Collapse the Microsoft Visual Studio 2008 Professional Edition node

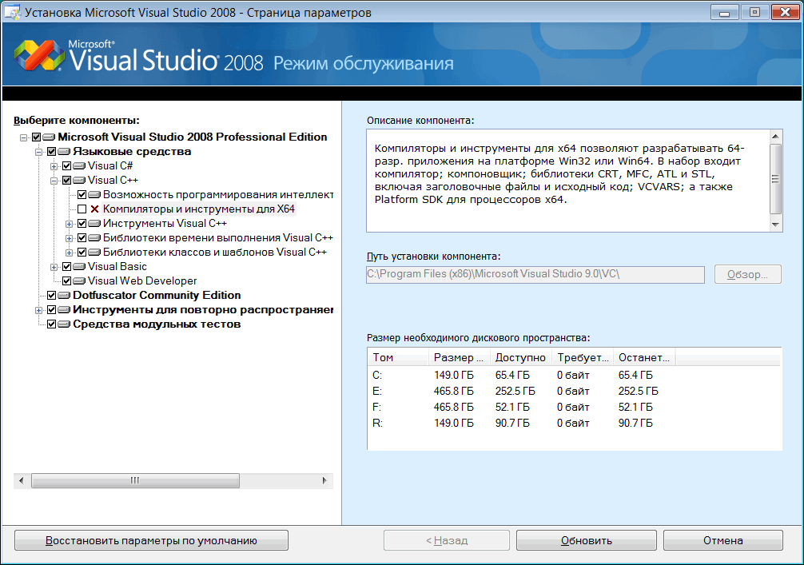(24, 137)
